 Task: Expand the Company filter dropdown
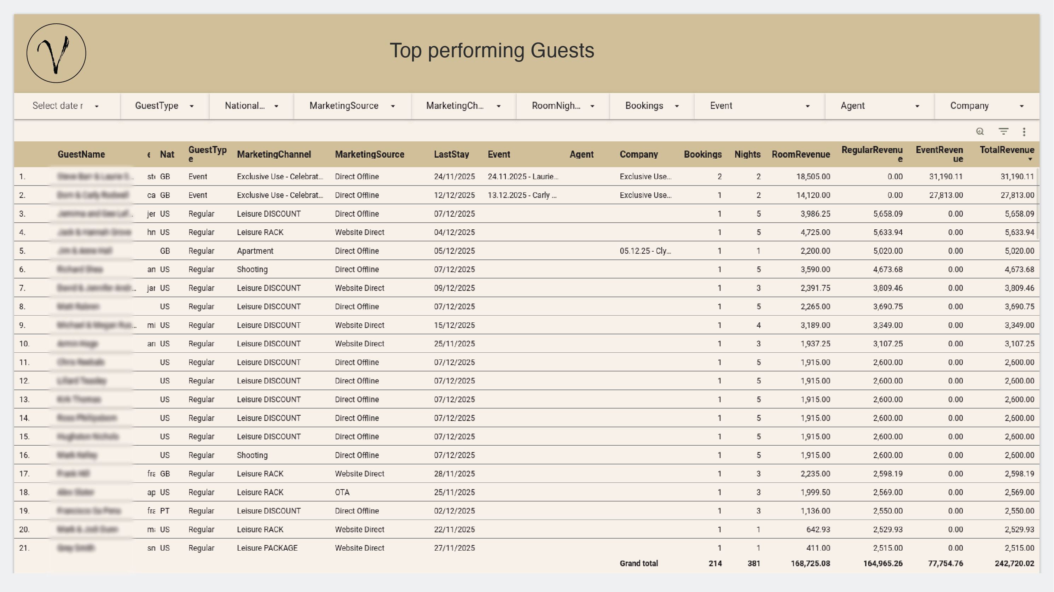[x=986, y=106]
